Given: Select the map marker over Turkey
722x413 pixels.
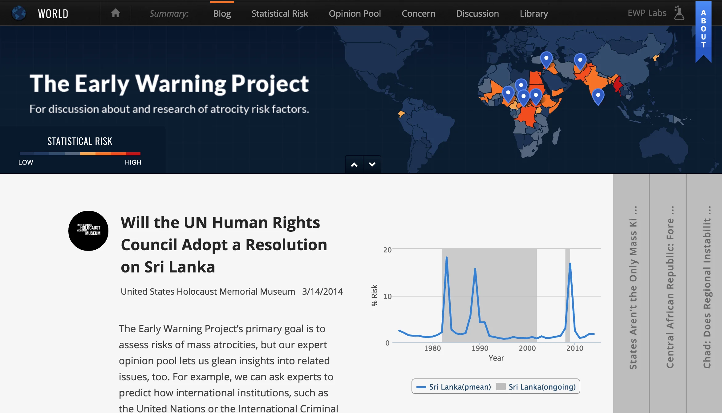Looking at the screenshot, I should pos(547,58).
